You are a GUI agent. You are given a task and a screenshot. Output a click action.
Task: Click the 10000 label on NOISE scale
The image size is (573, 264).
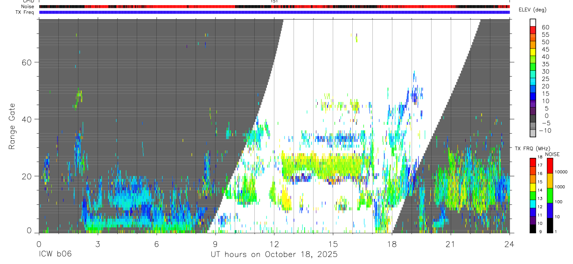coord(561,172)
